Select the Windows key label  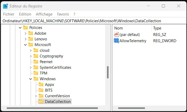tap(48, 79)
